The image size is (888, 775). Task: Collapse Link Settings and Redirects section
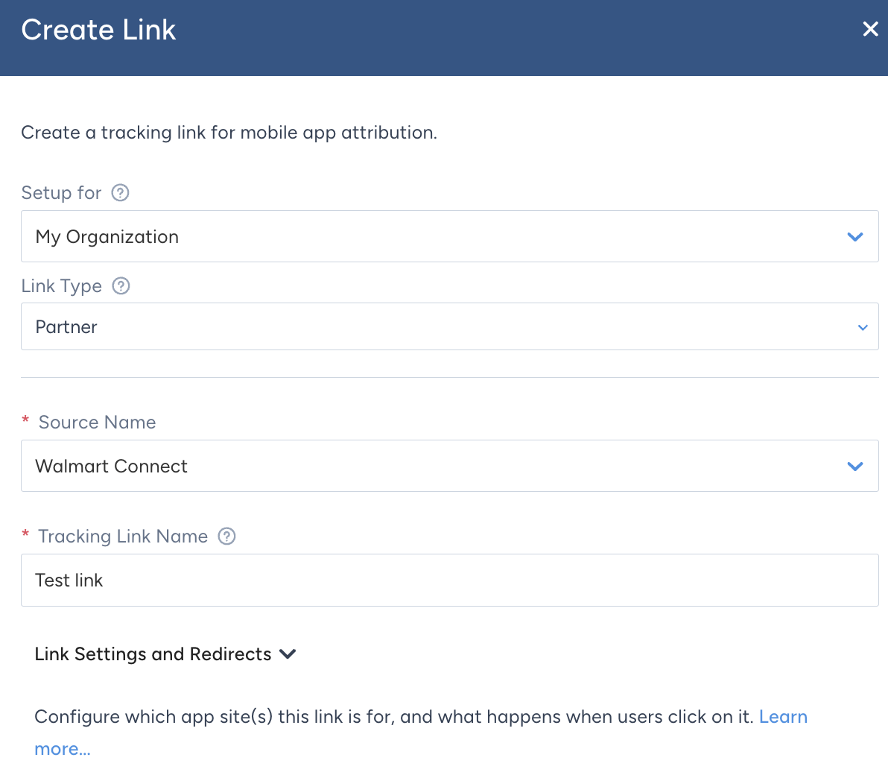point(165,654)
